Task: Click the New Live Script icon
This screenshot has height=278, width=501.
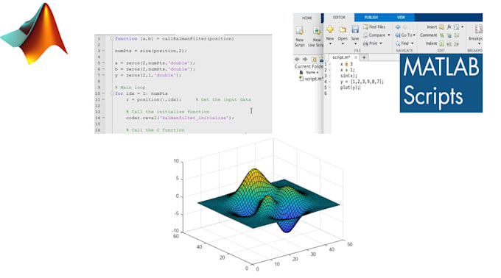Action: pyautogui.click(x=317, y=30)
